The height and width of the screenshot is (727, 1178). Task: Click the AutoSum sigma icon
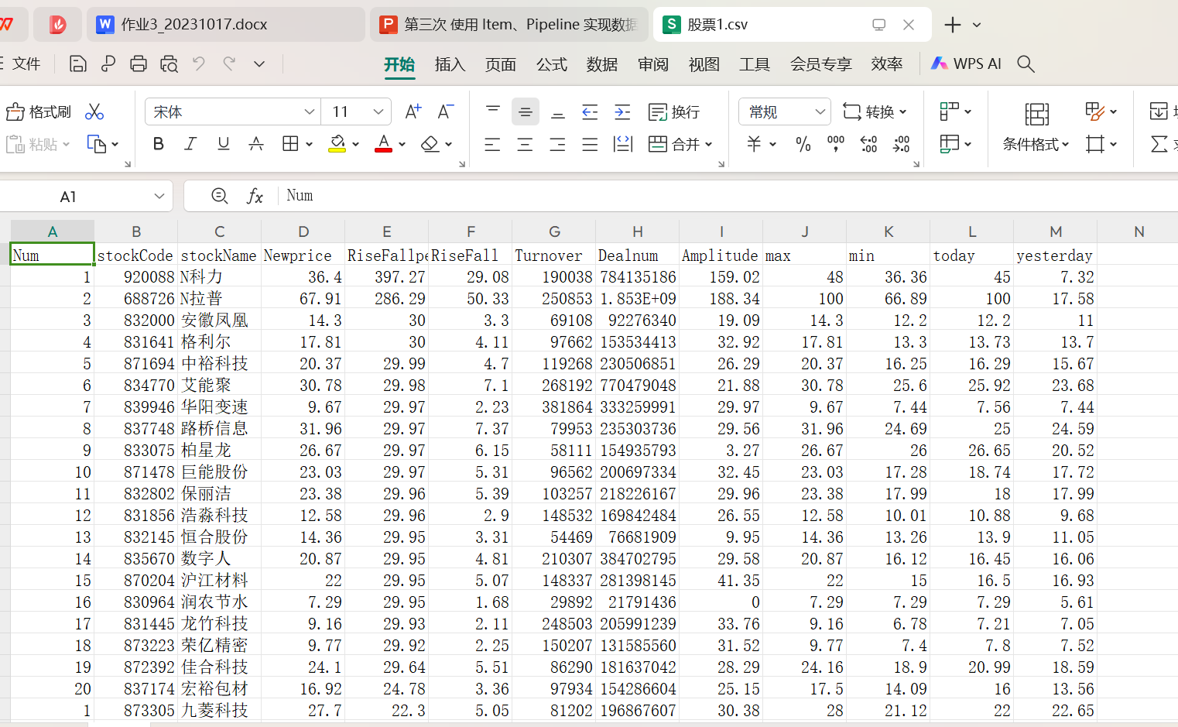point(1159,144)
